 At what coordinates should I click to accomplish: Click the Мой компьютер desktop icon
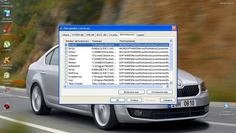pos(7,3)
